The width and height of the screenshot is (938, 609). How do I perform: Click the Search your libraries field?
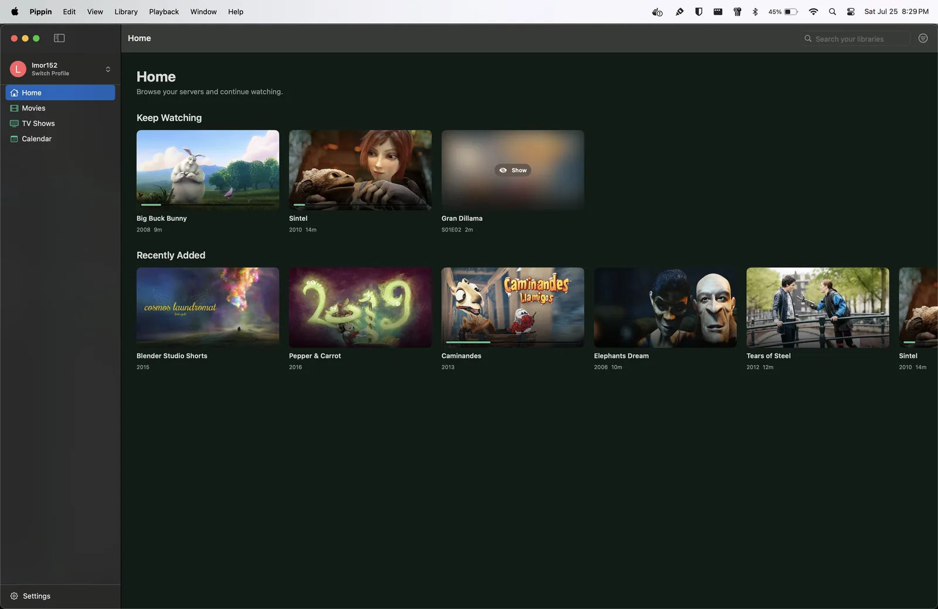(856, 39)
